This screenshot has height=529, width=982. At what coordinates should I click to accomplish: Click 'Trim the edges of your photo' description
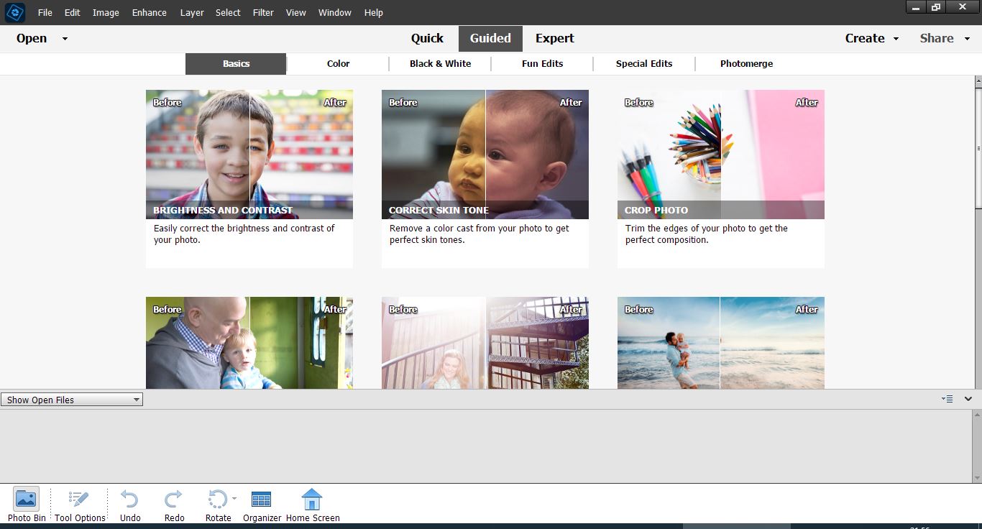(x=706, y=234)
